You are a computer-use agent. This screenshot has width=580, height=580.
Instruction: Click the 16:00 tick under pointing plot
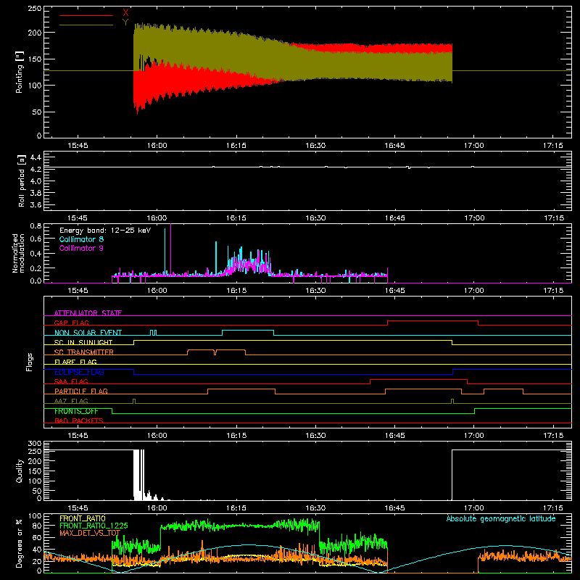[x=157, y=146]
